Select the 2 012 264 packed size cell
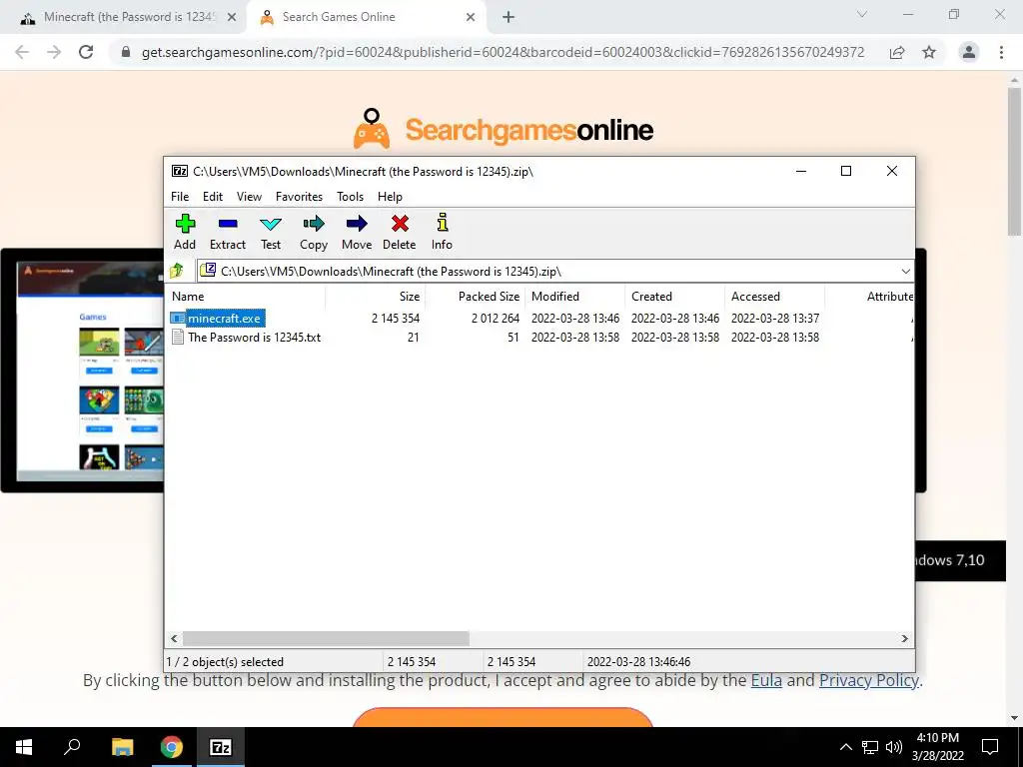 click(x=496, y=319)
